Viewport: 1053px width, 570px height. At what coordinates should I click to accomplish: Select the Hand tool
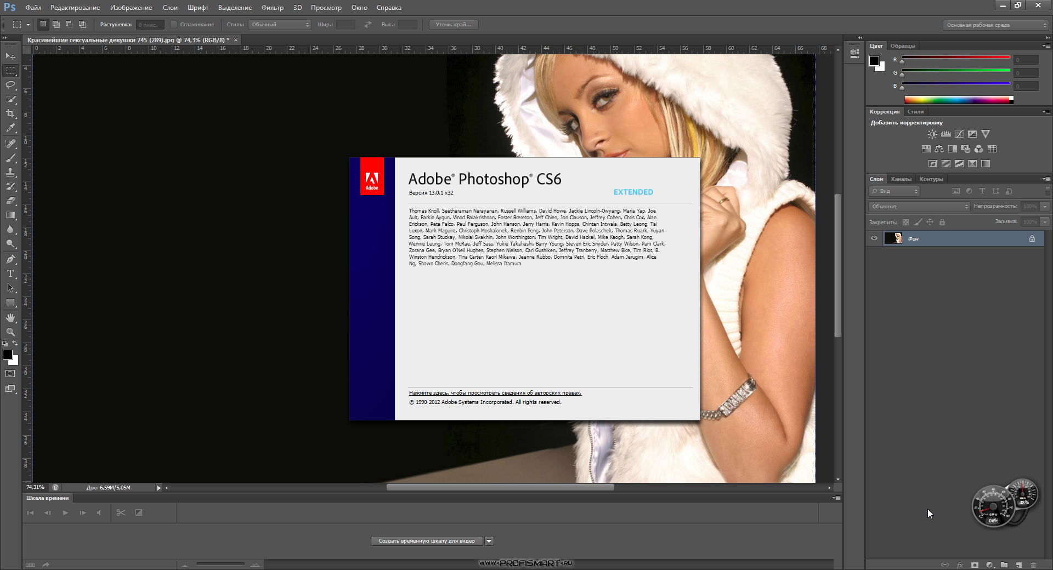10,318
